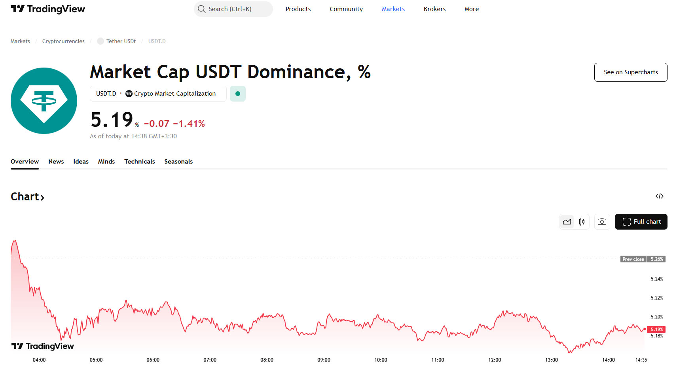Open the embed code icon
This screenshot has height=375, width=677.
click(659, 196)
